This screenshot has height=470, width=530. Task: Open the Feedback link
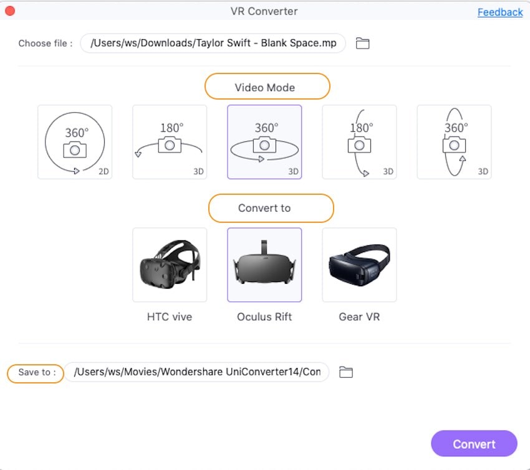pyautogui.click(x=500, y=12)
